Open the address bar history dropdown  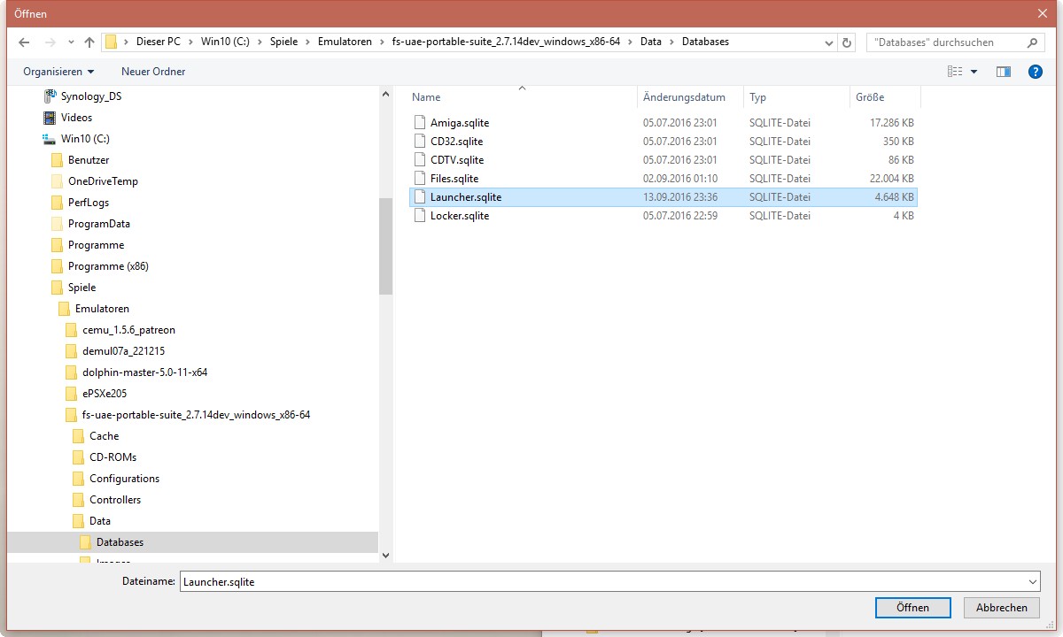click(828, 42)
